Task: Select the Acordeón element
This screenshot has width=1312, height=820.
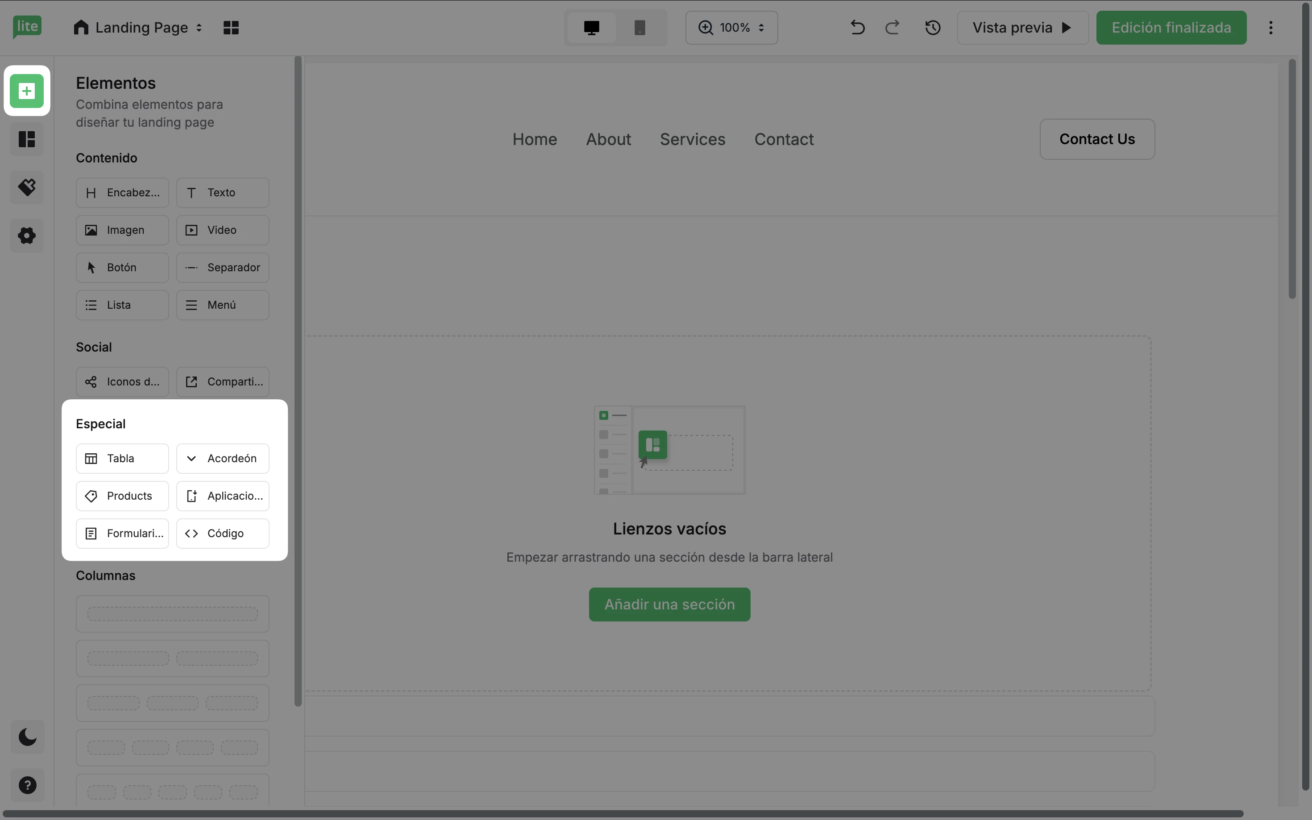Action: (222, 458)
